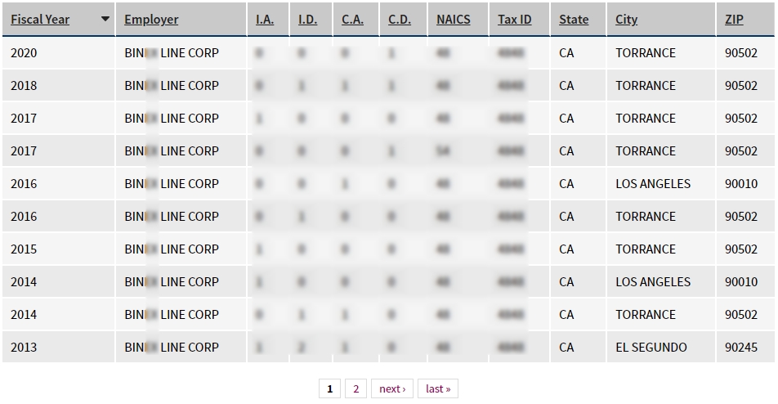Sort table by City column
This screenshot has height=404, width=778.
coord(627,20)
